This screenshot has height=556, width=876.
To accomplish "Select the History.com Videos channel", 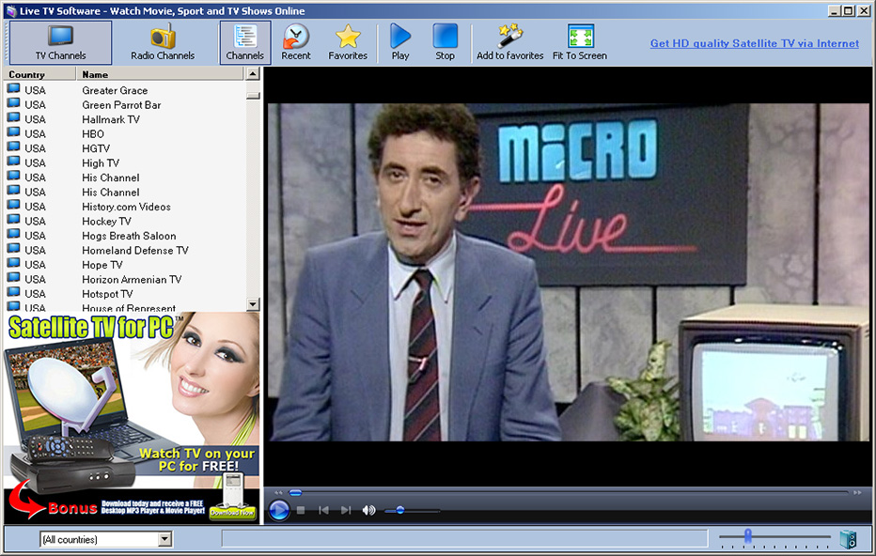I will pyautogui.click(x=126, y=207).
